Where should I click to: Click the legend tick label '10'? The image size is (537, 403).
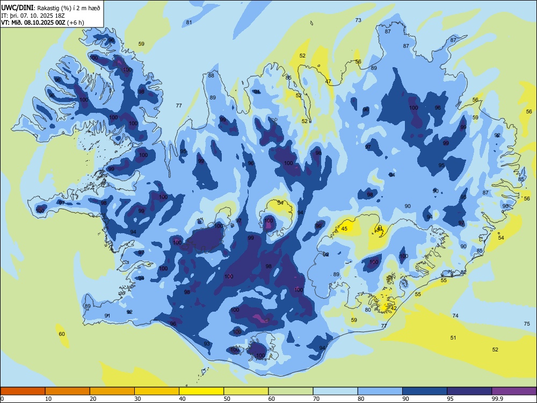pos(48,399)
